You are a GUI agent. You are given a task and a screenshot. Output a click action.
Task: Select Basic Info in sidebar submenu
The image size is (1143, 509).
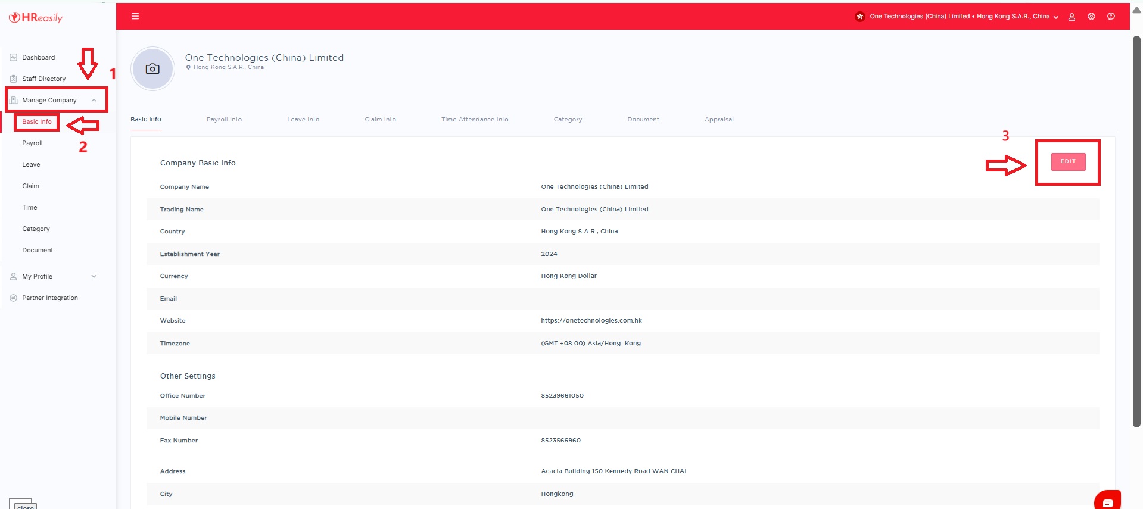pyautogui.click(x=37, y=121)
